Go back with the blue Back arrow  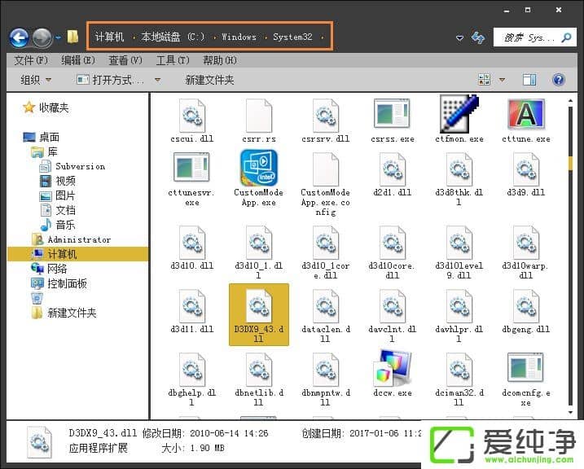pyautogui.click(x=19, y=37)
